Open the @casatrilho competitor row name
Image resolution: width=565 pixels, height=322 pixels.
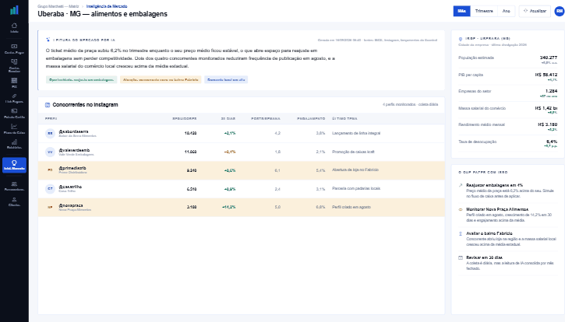point(70,187)
